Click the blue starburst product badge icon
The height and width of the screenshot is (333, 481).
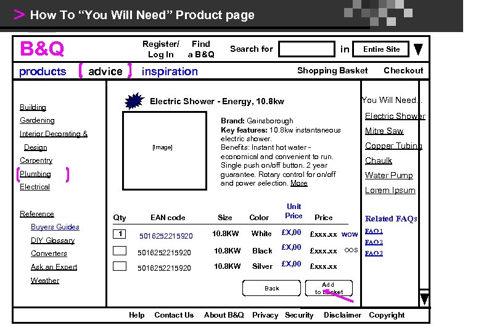[134, 101]
